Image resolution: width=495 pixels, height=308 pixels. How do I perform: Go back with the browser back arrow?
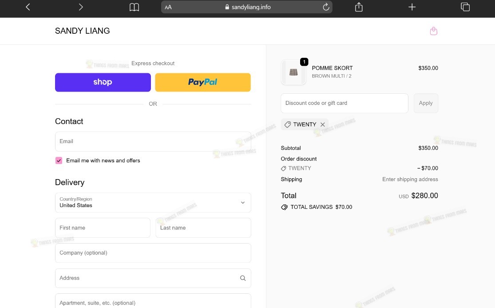tap(28, 7)
